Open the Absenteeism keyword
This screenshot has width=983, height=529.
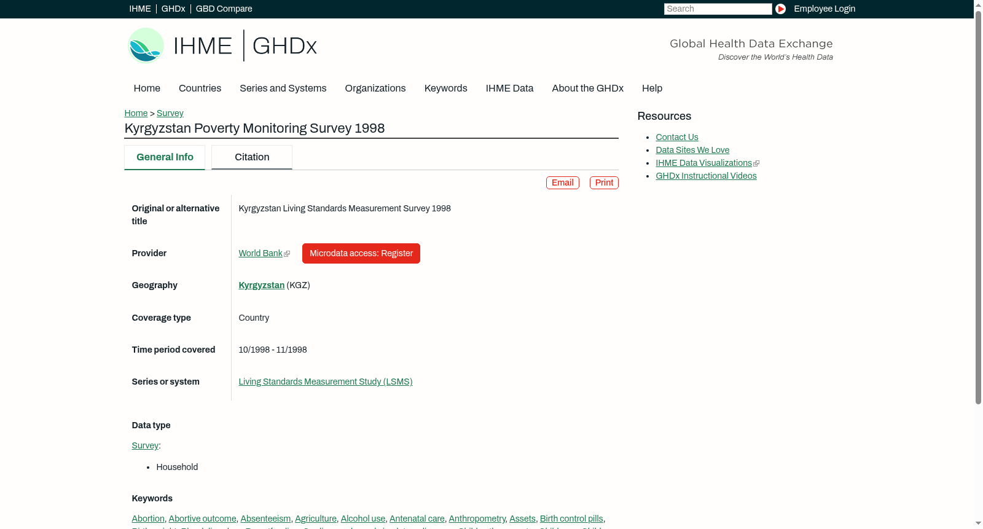point(265,519)
